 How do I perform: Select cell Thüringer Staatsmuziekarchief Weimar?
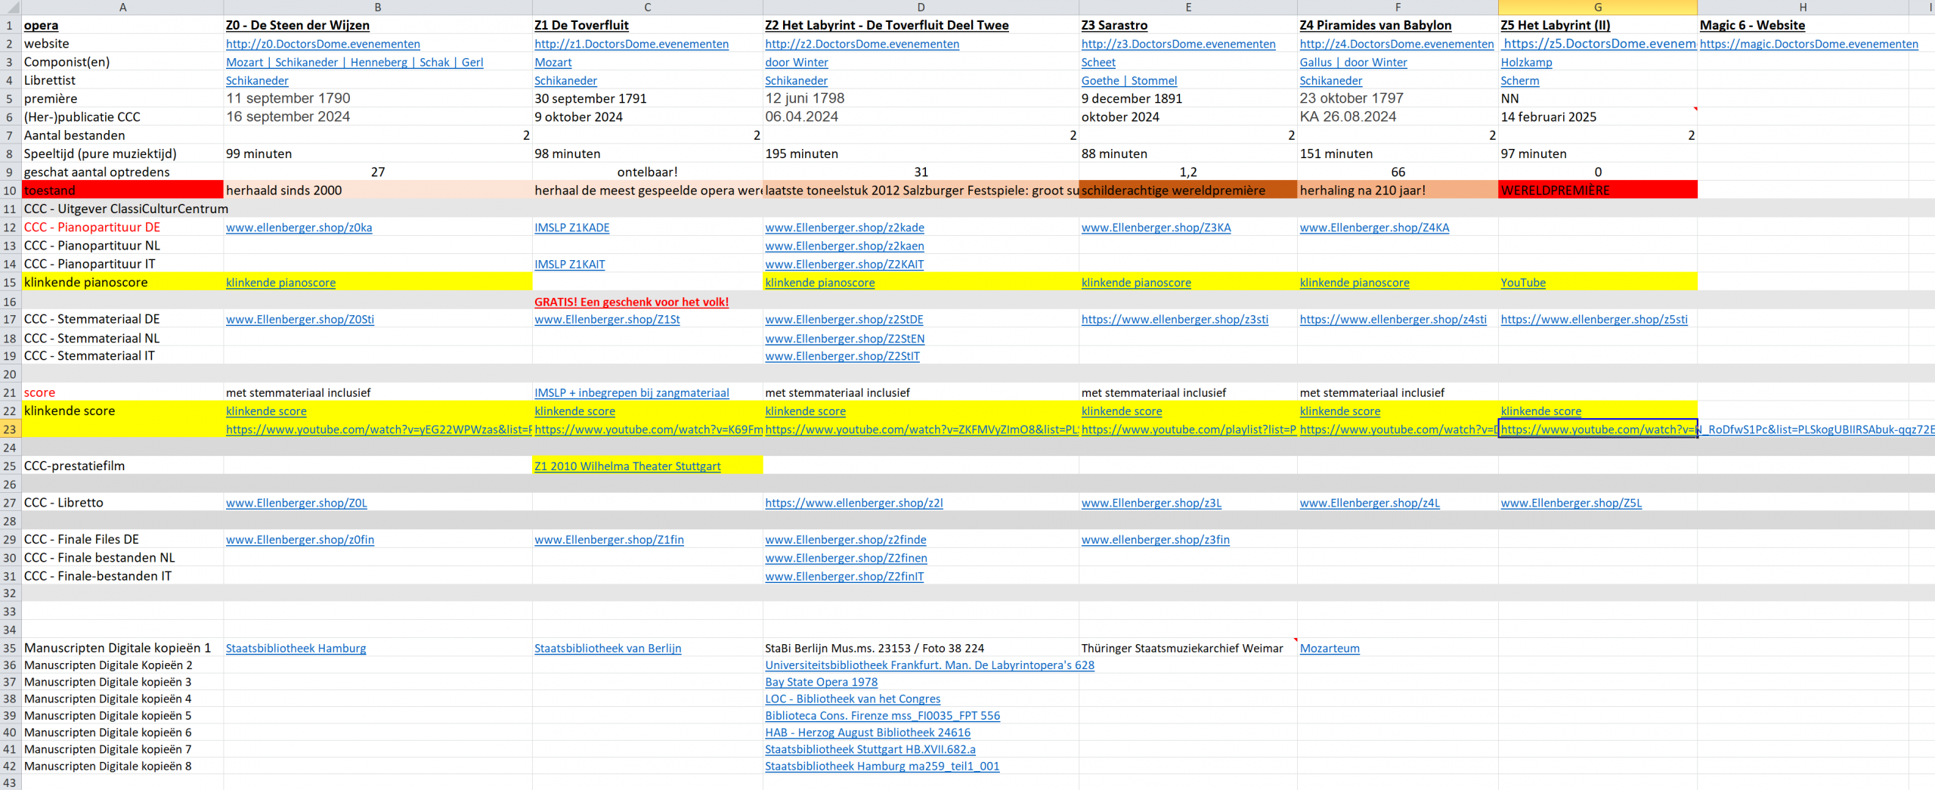(1187, 648)
